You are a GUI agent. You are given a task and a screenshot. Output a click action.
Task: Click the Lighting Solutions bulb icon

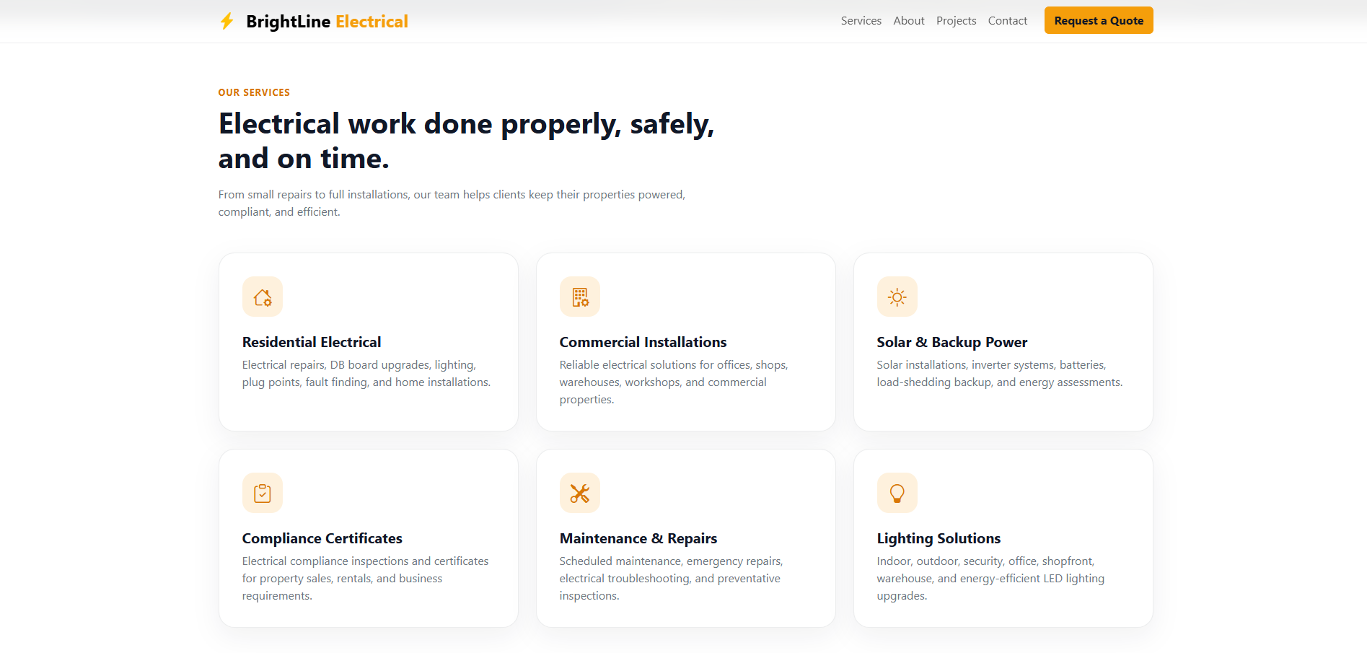click(897, 493)
